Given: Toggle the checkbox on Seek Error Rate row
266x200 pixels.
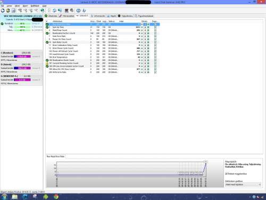Looking at the screenshot, I should [155, 36].
